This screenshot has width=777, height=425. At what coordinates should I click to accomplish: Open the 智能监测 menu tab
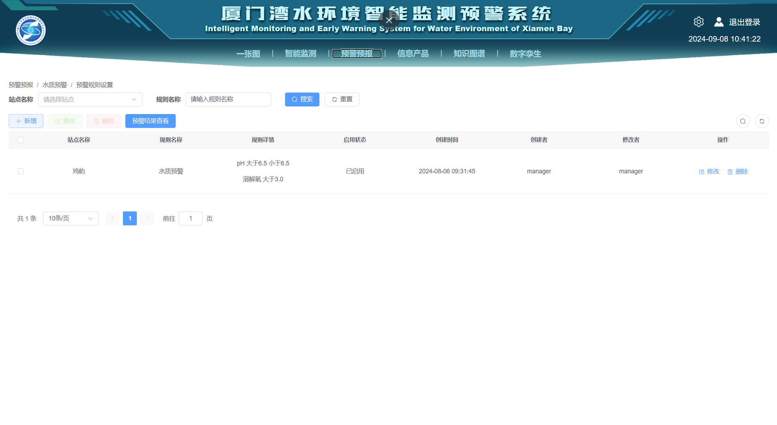[x=300, y=54]
